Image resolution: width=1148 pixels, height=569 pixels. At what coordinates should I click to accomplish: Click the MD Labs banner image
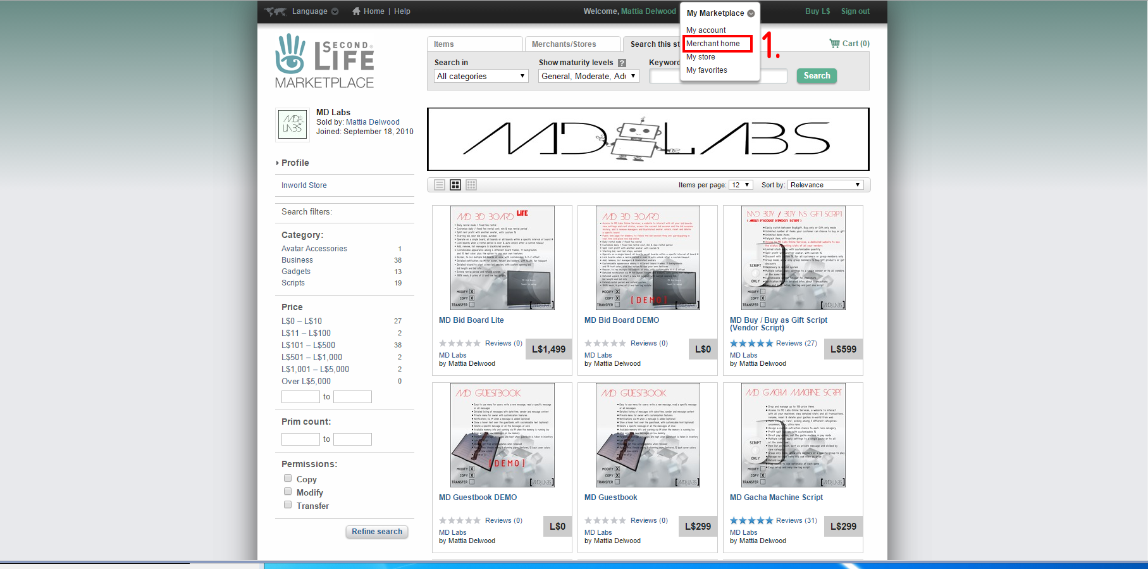648,139
